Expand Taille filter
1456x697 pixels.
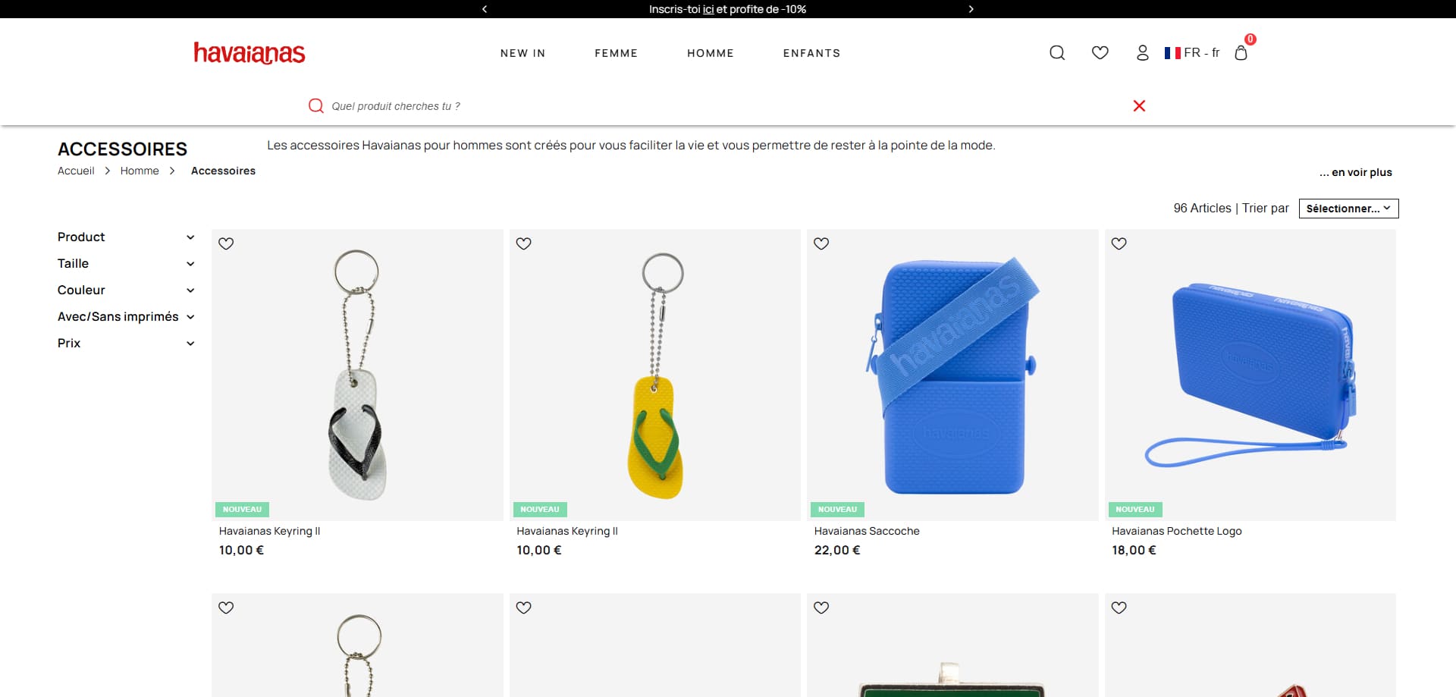[x=126, y=263]
